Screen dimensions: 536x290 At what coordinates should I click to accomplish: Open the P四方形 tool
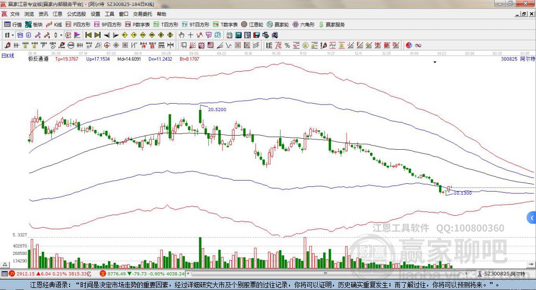[x=77, y=25]
